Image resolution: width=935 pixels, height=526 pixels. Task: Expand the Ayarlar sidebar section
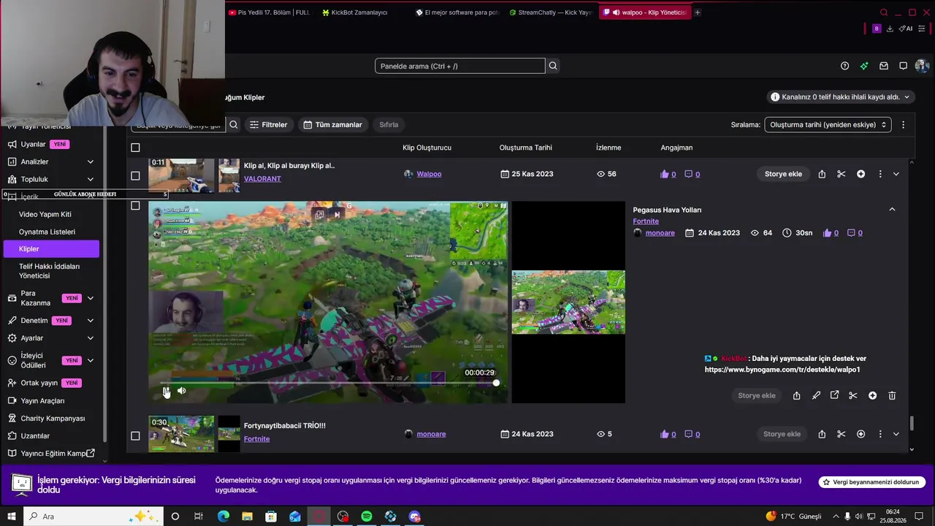(x=91, y=338)
